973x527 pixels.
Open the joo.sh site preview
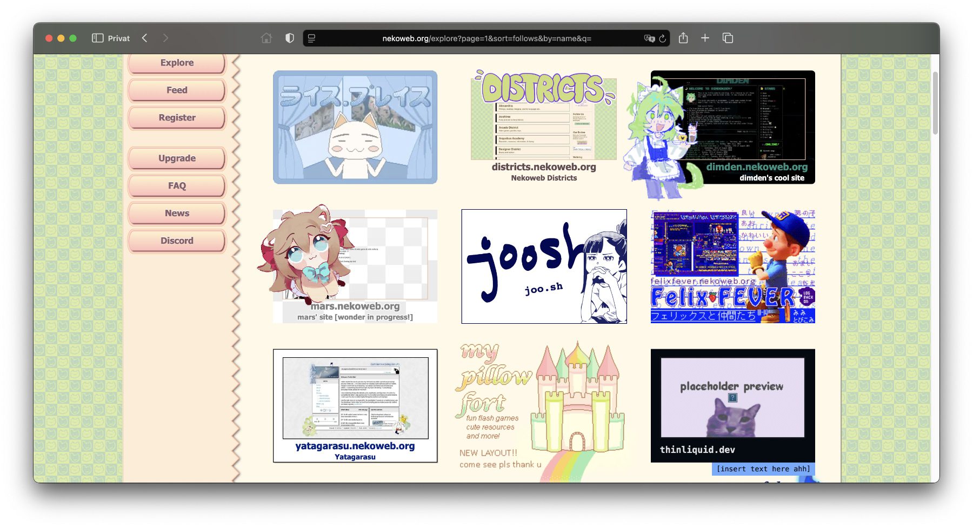[544, 266]
